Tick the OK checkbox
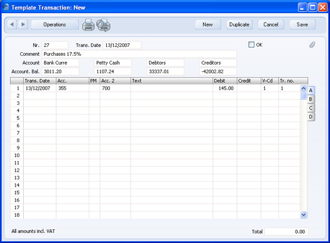Viewport: 330px width, 243px height. 251,44
